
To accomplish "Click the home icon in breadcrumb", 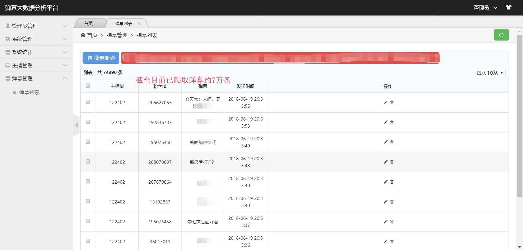I will click(x=83, y=35).
